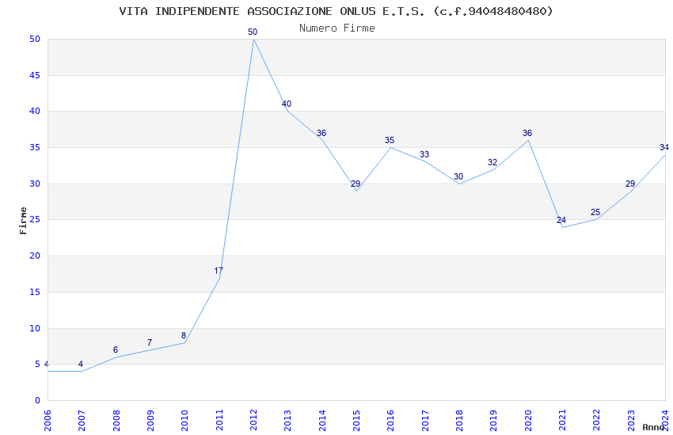Click the data label '29' above 2015
The width and height of the screenshot is (673, 435).
(356, 183)
